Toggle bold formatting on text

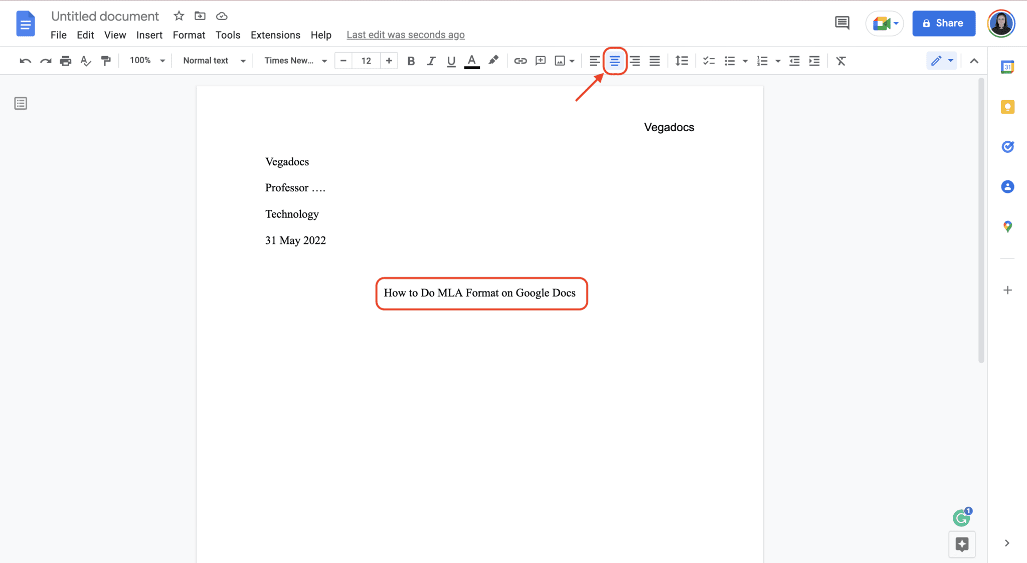click(411, 60)
